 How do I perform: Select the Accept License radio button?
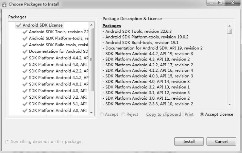202,114
